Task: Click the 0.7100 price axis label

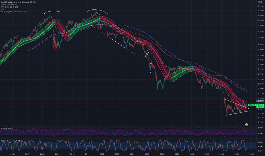Action: click(260, 6)
